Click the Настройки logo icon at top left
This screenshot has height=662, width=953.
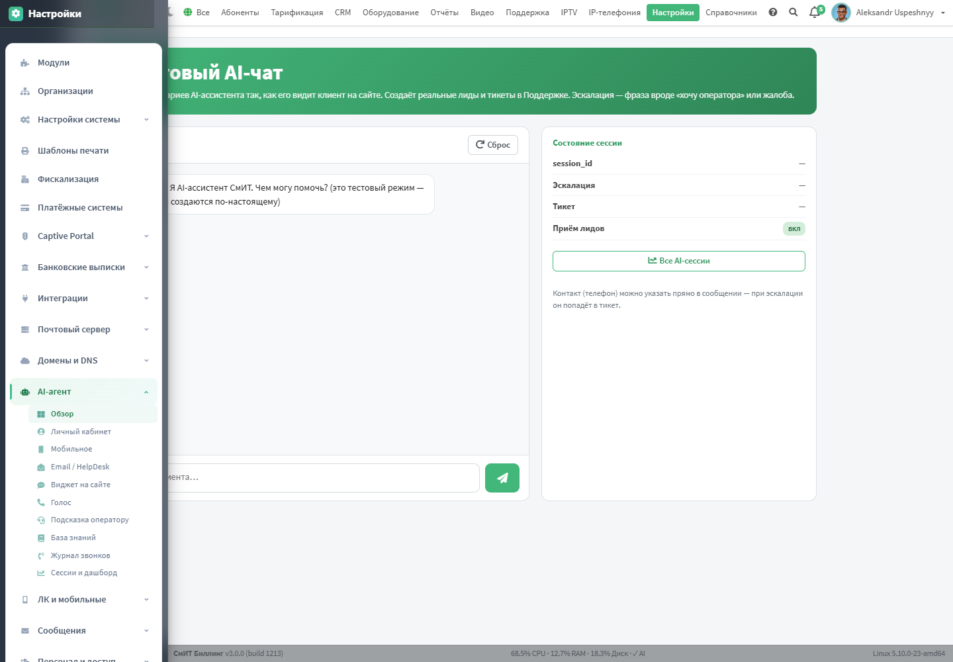coord(16,13)
